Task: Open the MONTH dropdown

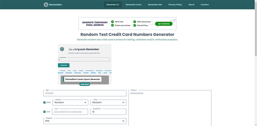Action: [x=70, y=103]
